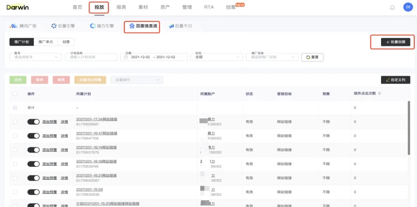Click 添加预警 for plan 20211201-16:21网站链接
The image size is (417, 207).
50,178
